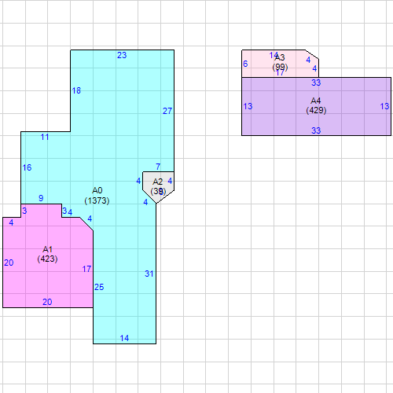The image size is (393, 393).
Task: Select the 33 dimension on A4's bottom edge
Action: [316, 130]
